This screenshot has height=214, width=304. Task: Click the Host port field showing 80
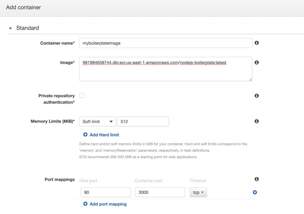pyautogui.click(x=106, y=192)
